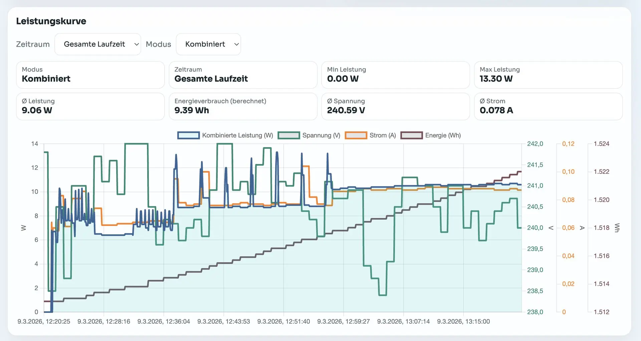Click the Modus Kombiniert summary card
Viewport: 641px width, 341px height.
(90, 75)
